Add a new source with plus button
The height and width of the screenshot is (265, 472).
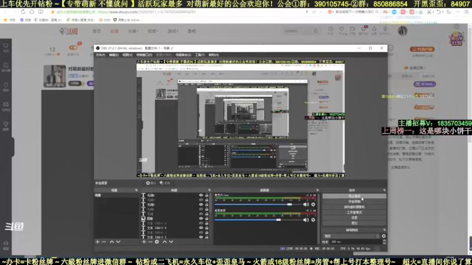pyautogui.click(x=144, y=242)
